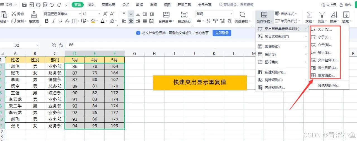Open the font name dropdown 阿里巴巴普惠体

coord(80,14)
